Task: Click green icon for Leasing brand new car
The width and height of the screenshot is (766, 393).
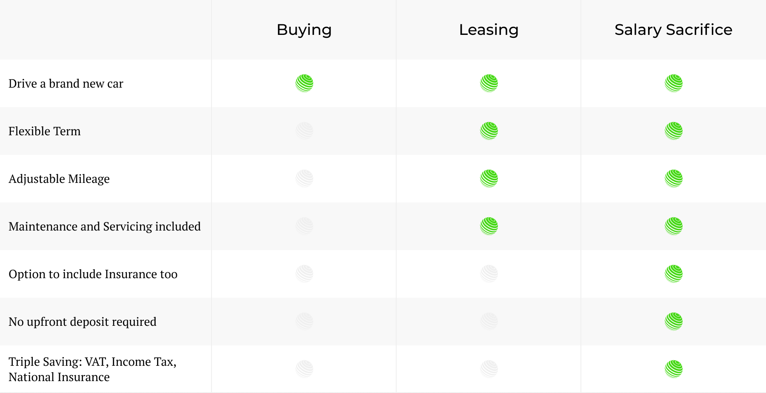Action: point(489,83)
